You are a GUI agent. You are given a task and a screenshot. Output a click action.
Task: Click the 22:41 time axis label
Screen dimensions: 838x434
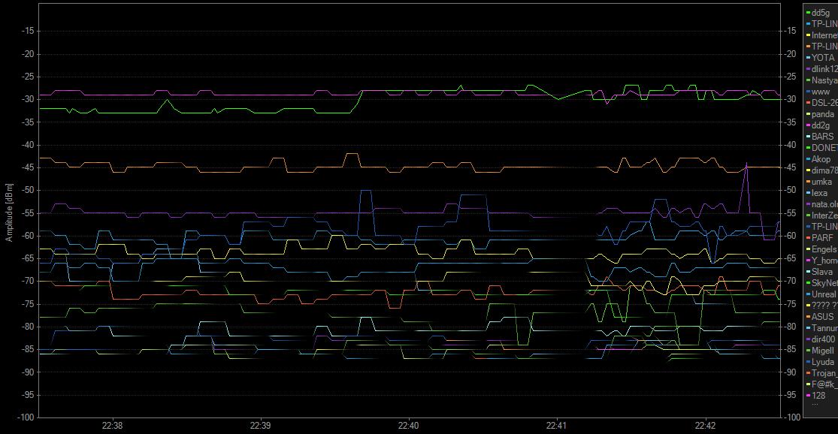[x=557, y=426]
